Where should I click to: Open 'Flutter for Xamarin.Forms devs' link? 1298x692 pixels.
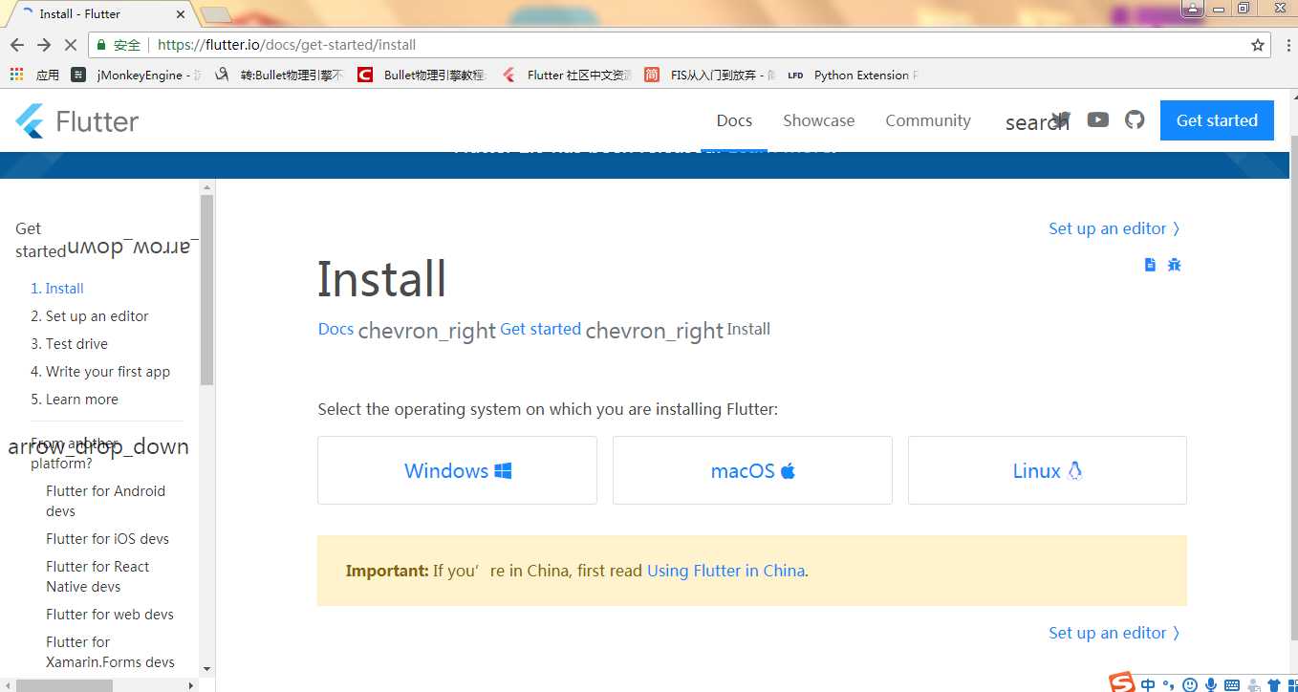(x=110, y=652)
